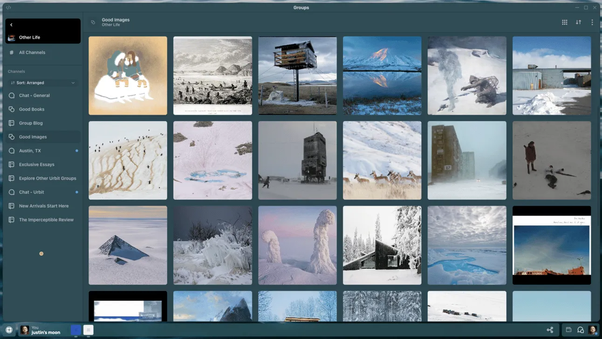Open the ice-covered shrubs image
The width and height of the screenshot is (602, 339).
[x=212, y=245]
